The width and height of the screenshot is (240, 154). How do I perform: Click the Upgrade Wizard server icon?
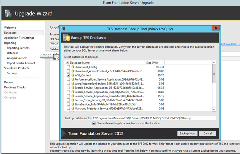pyautogui.click(x=8, y=13)
